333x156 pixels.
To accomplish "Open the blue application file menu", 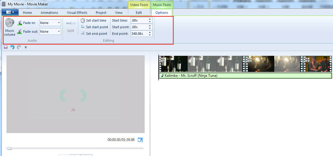I will [10, 12].
